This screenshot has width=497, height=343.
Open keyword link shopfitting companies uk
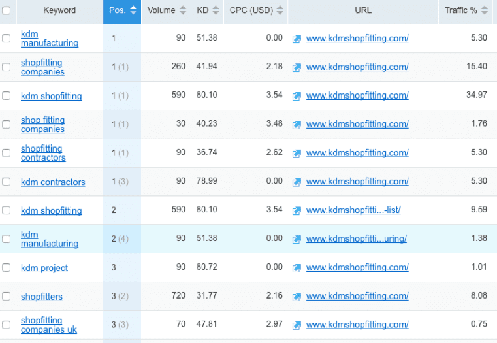pos(49,325)
